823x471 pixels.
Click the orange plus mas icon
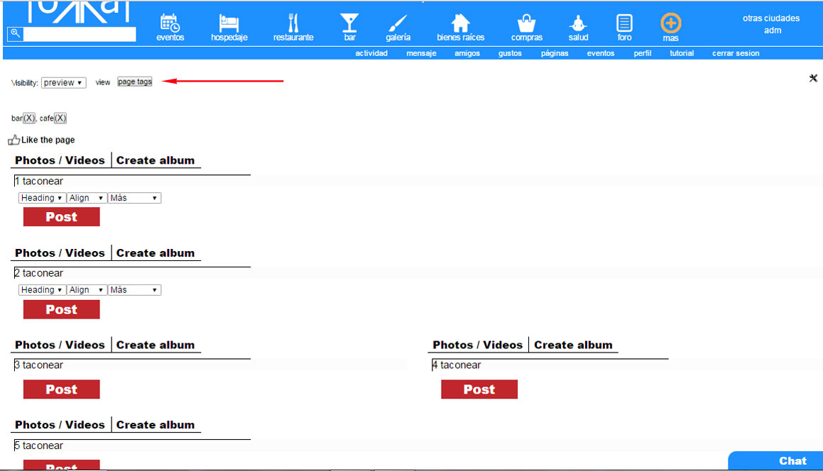670,23
